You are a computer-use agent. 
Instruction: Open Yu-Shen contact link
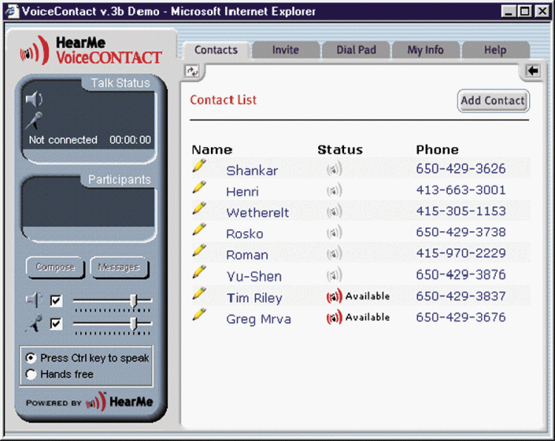tap(254, 276)
